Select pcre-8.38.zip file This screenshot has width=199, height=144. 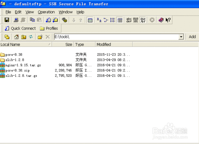click(x=15, y=70)
